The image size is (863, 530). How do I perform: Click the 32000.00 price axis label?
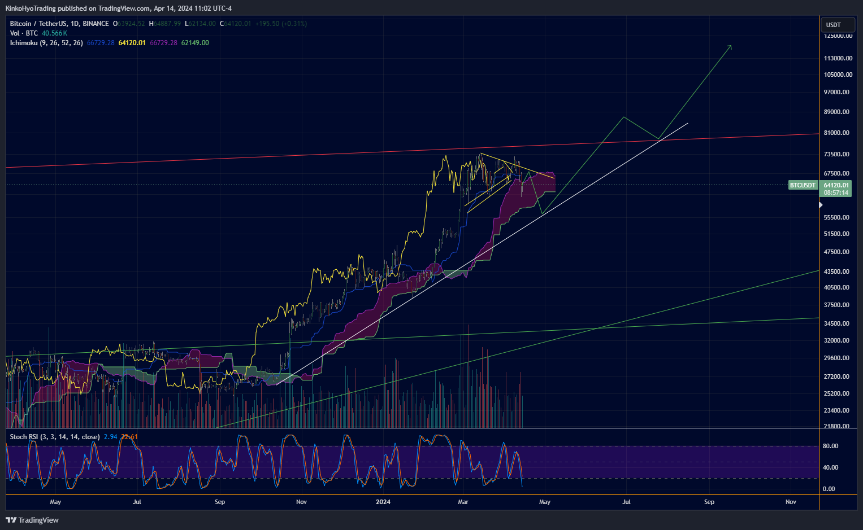click(x=837, y=340)
